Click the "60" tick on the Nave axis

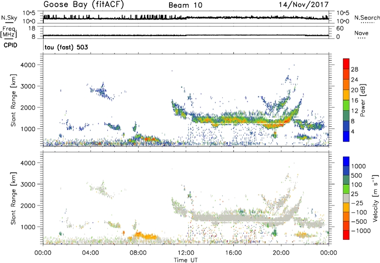340,28
